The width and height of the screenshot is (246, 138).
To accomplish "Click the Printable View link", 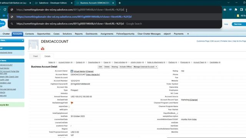I will tap(226, 41).
